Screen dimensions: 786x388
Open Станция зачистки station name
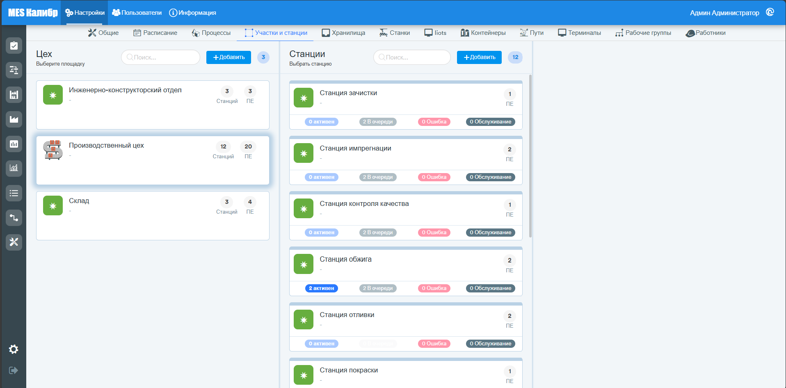(x=348, y=93)
